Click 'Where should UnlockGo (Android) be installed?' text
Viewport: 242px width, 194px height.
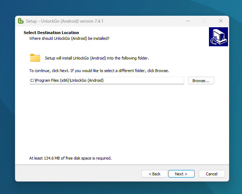click(69, 38)
